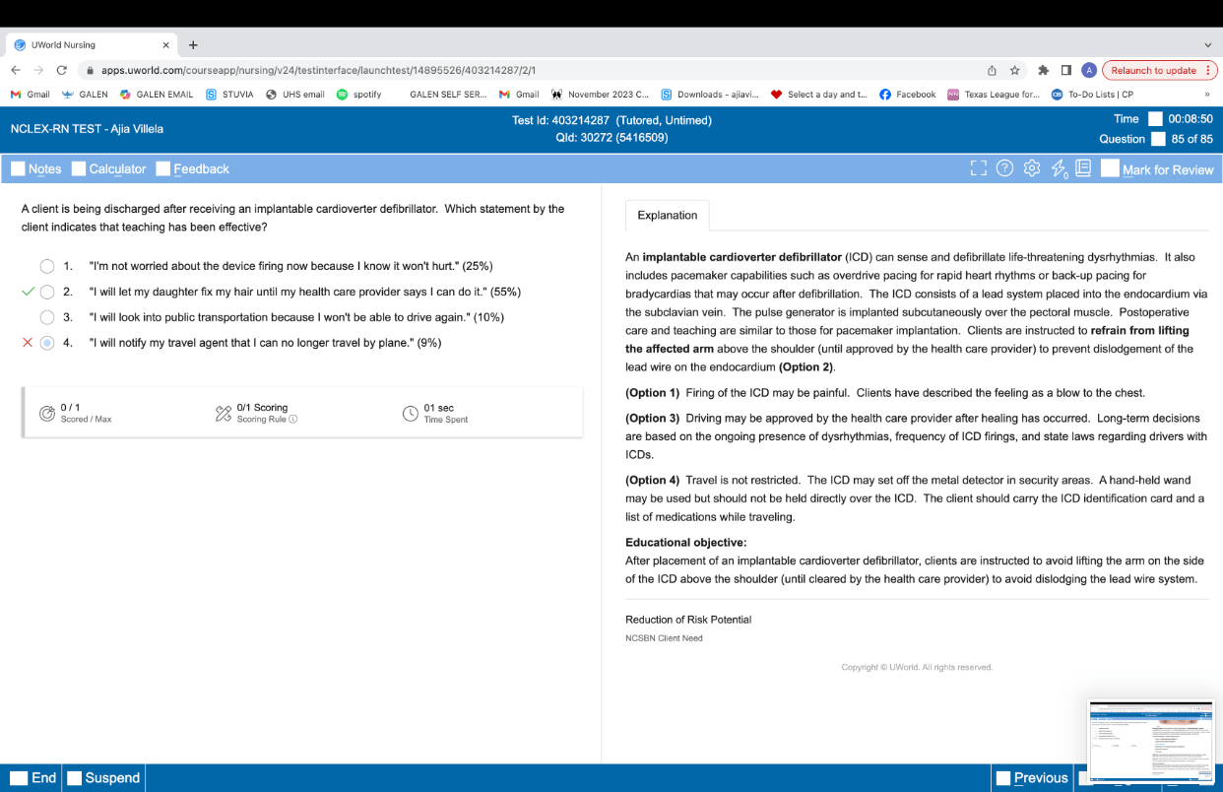This screenshot has height=792, width=1223.
Task: Click the lightning bolt flashcards icon
Action: [x=1059, y=169]
